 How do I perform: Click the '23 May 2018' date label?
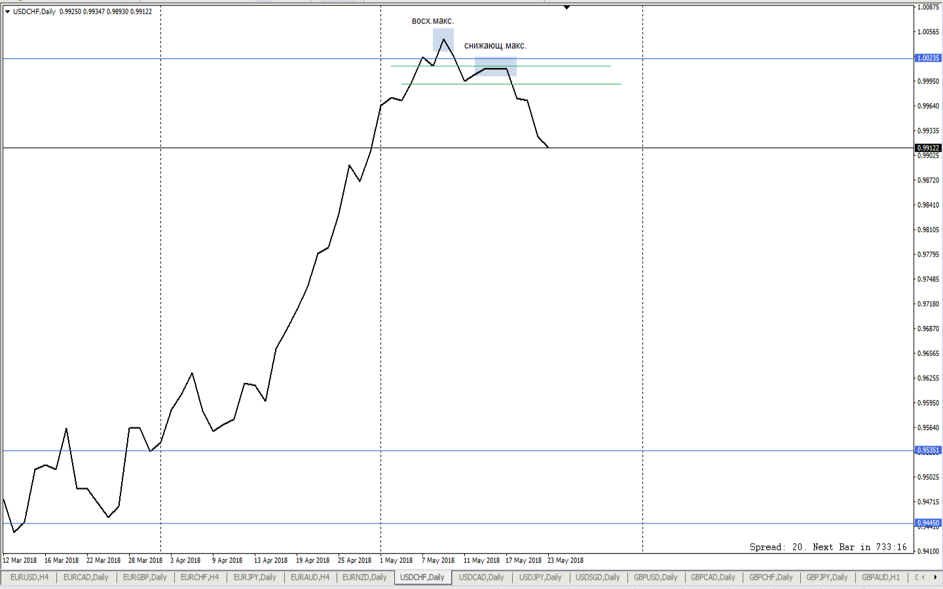pyautogui.click(x=565, y=560)
